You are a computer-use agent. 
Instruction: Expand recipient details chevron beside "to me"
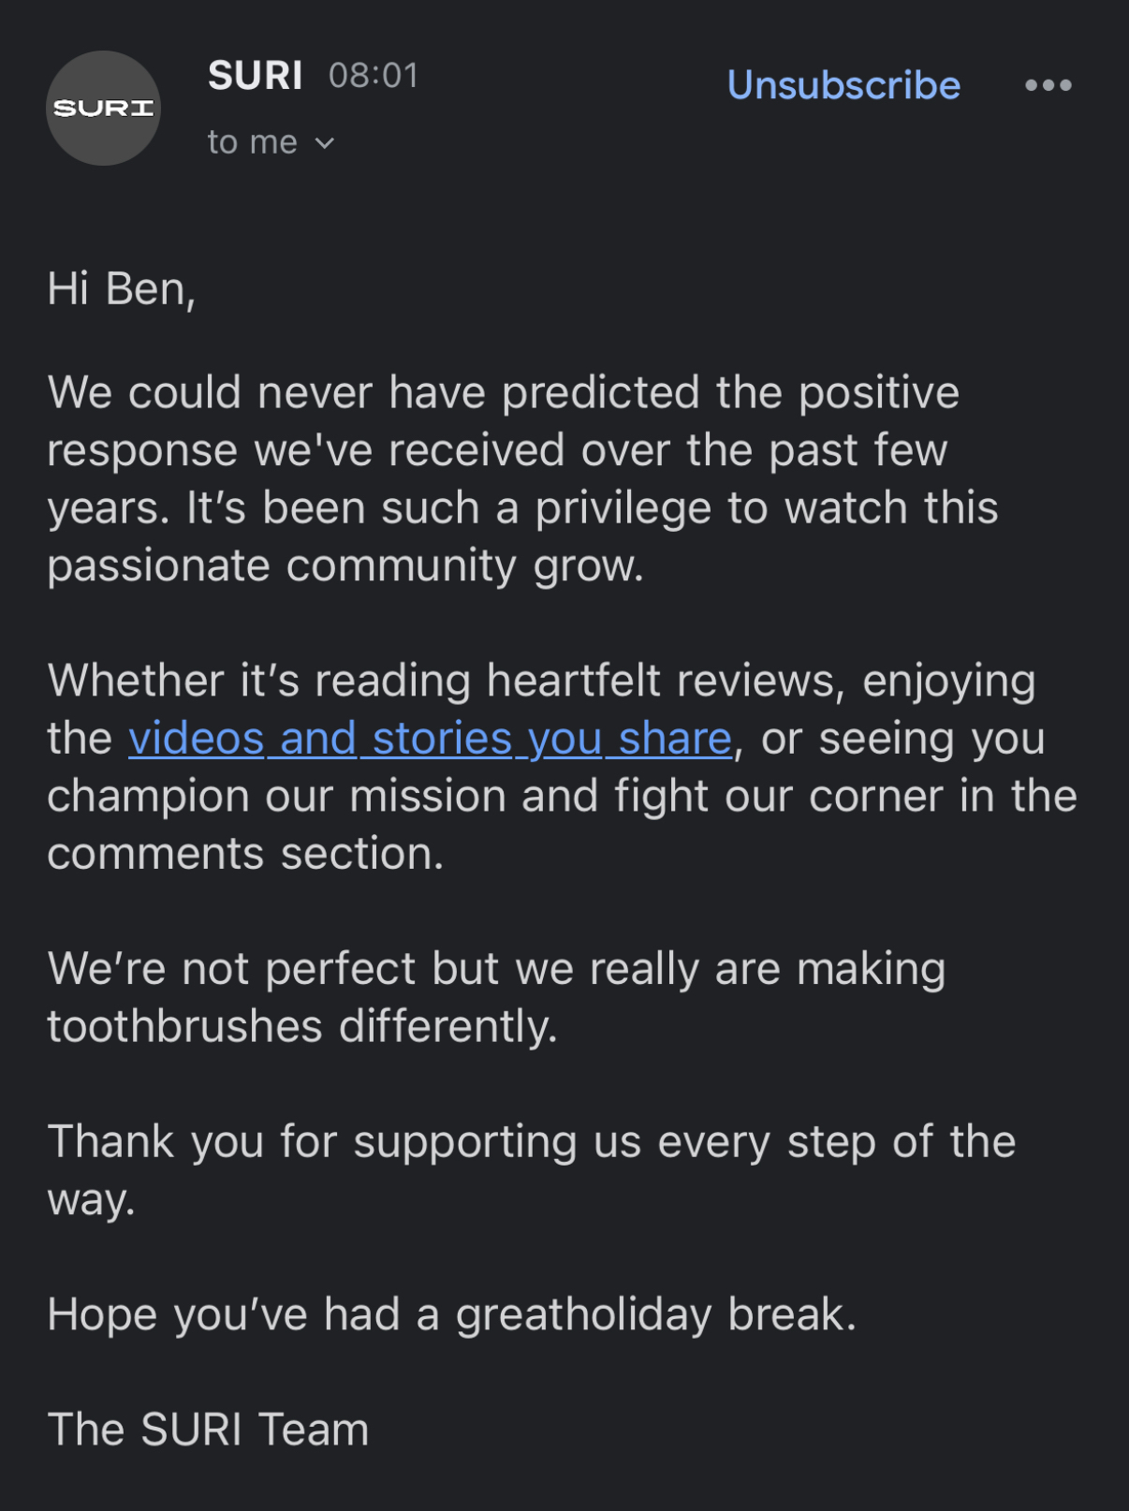pos(325,143)
